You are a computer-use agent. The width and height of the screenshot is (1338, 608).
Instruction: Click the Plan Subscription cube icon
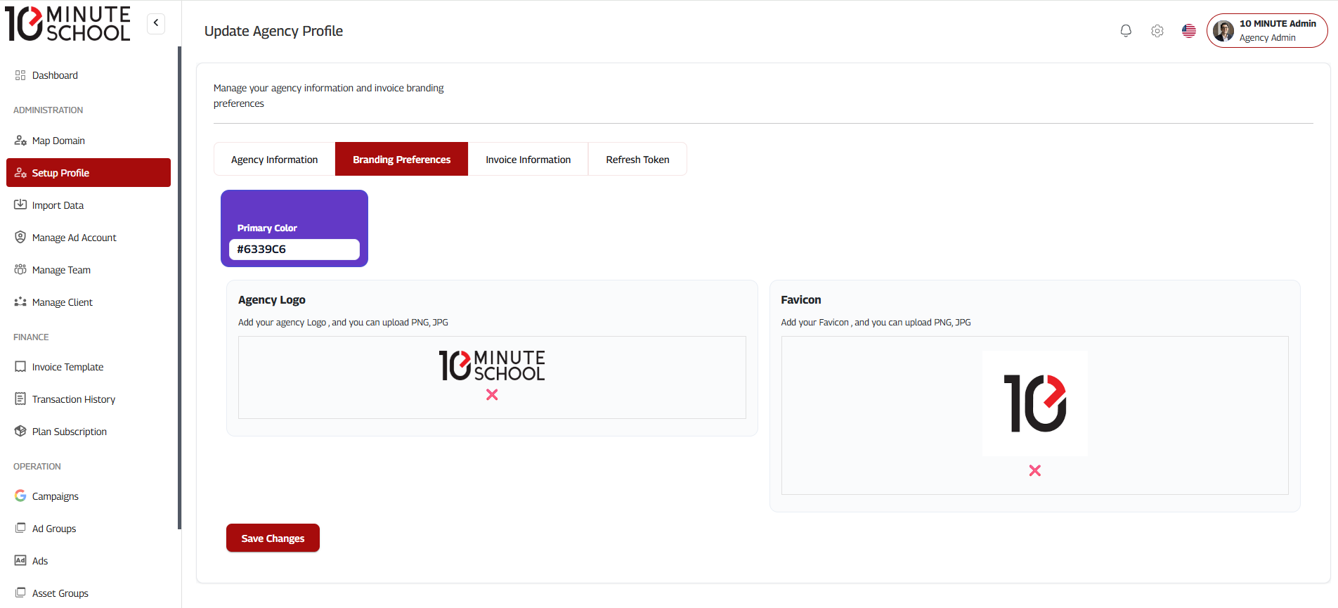click(20, 431)
